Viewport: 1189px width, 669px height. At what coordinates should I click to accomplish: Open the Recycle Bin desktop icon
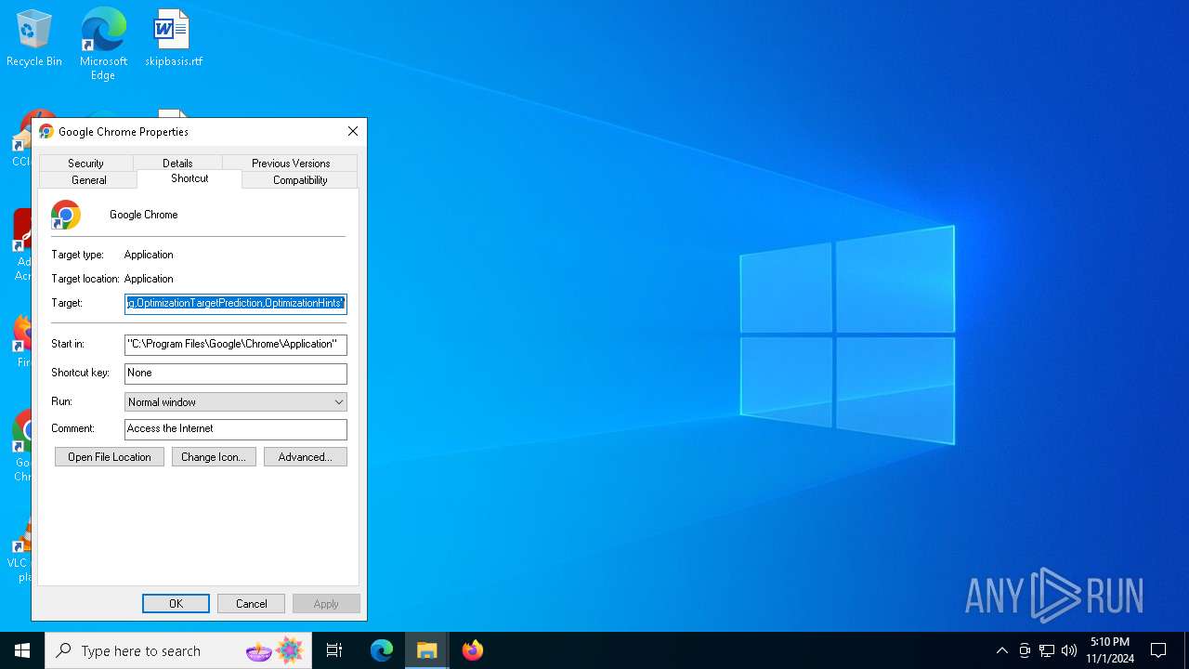[34, 38]
